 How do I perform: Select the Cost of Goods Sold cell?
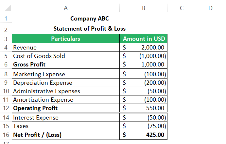(66, 56)
